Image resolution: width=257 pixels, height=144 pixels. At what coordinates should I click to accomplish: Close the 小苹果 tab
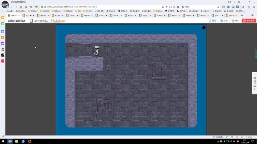[121, 15]
